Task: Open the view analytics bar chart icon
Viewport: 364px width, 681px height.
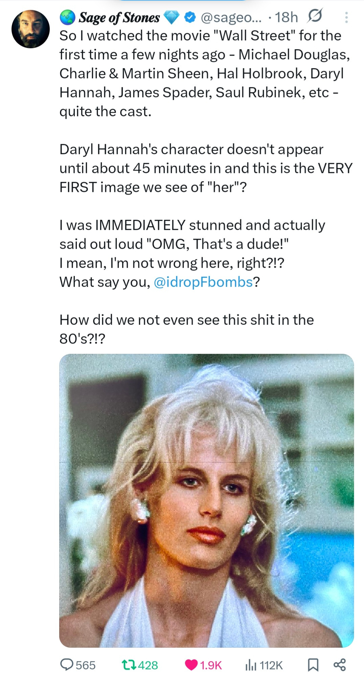Action: [250, 665]
